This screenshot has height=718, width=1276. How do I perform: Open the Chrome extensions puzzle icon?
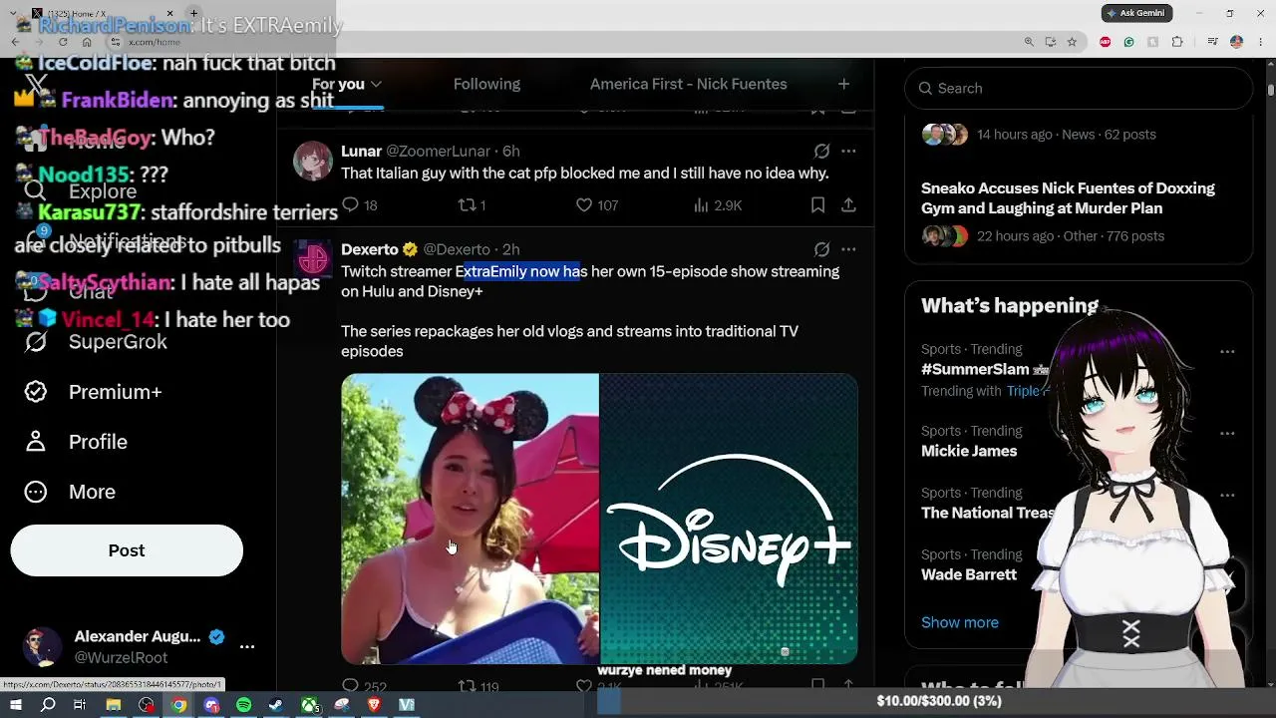(1177, 42)
